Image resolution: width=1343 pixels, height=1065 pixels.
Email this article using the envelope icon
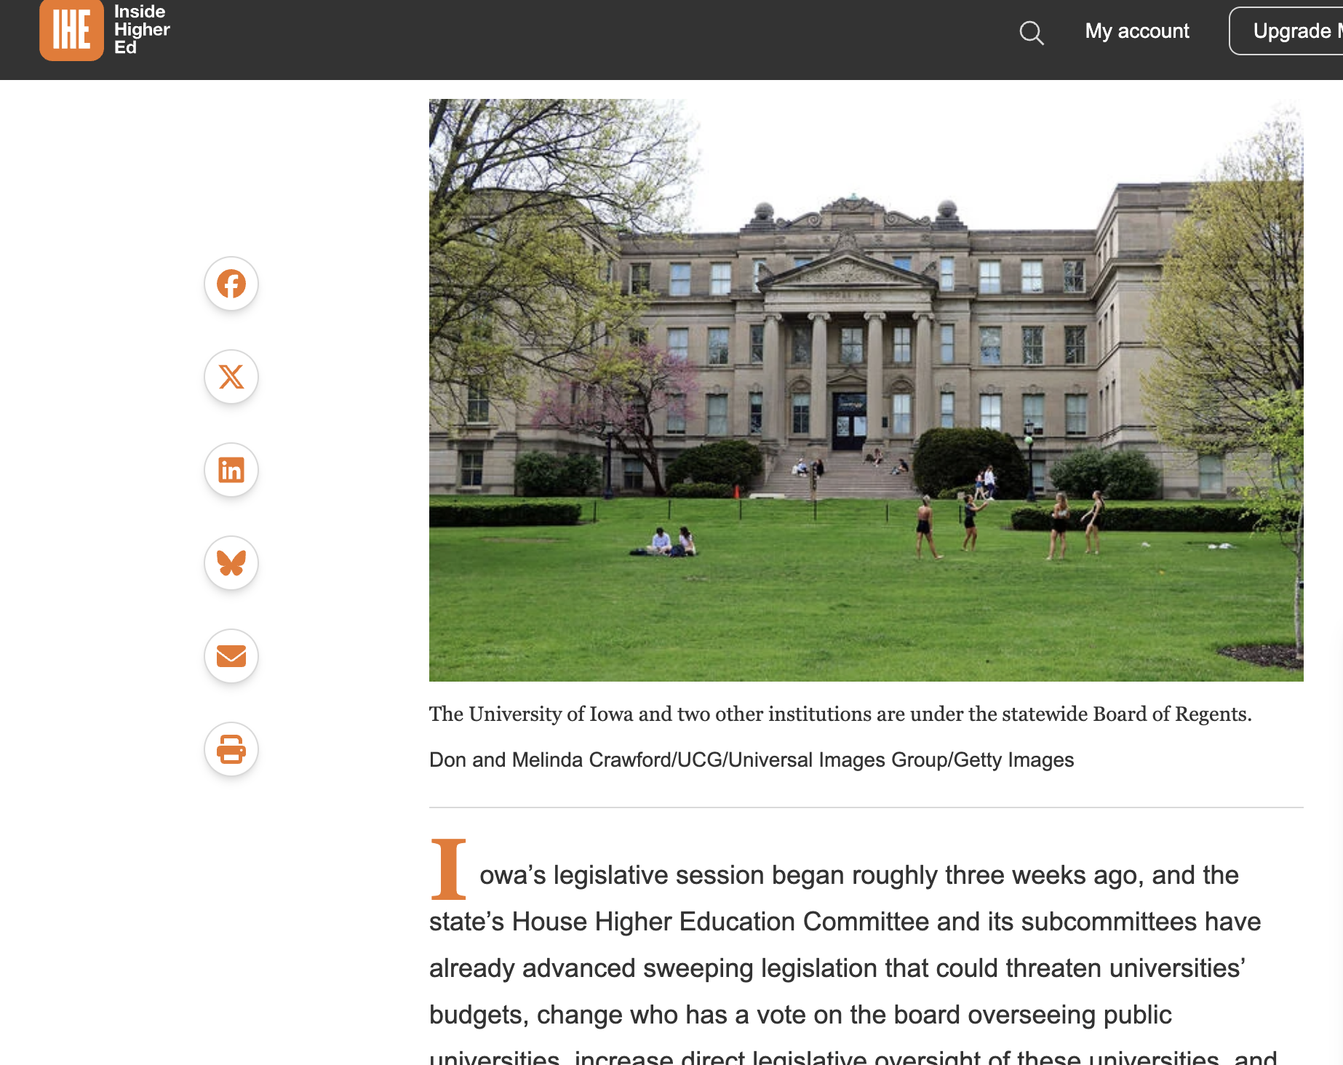pyautogui.click(x=231, y=655)
